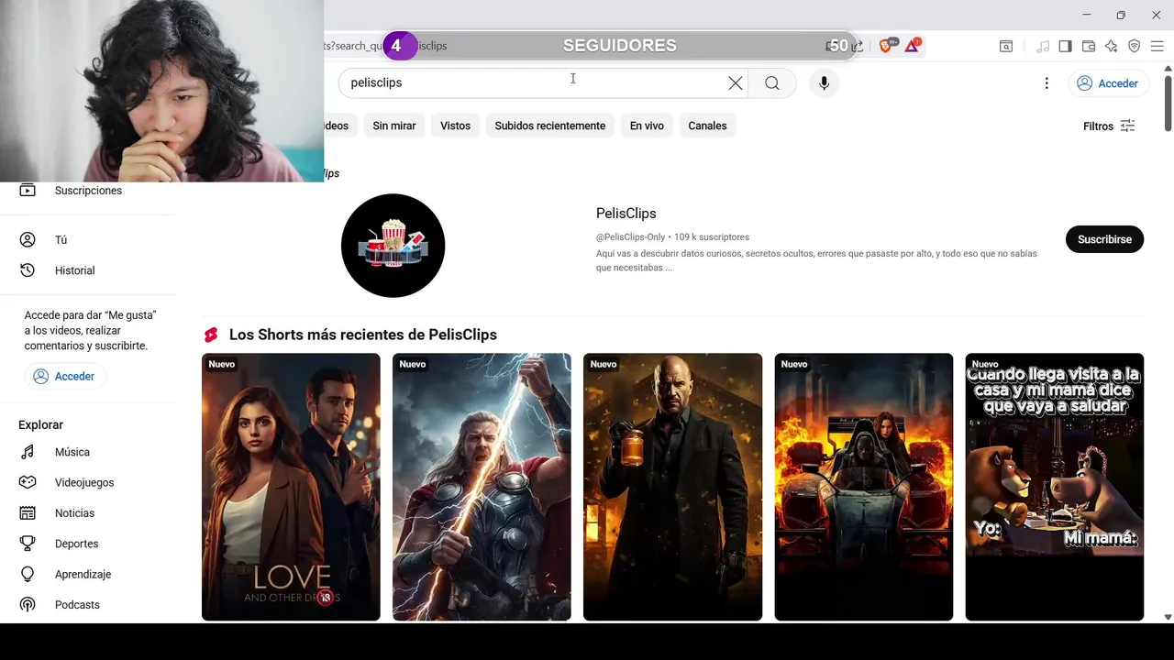Open the Brave Shields lion icon
The image size is (1174, 660).
pos(886,45)
